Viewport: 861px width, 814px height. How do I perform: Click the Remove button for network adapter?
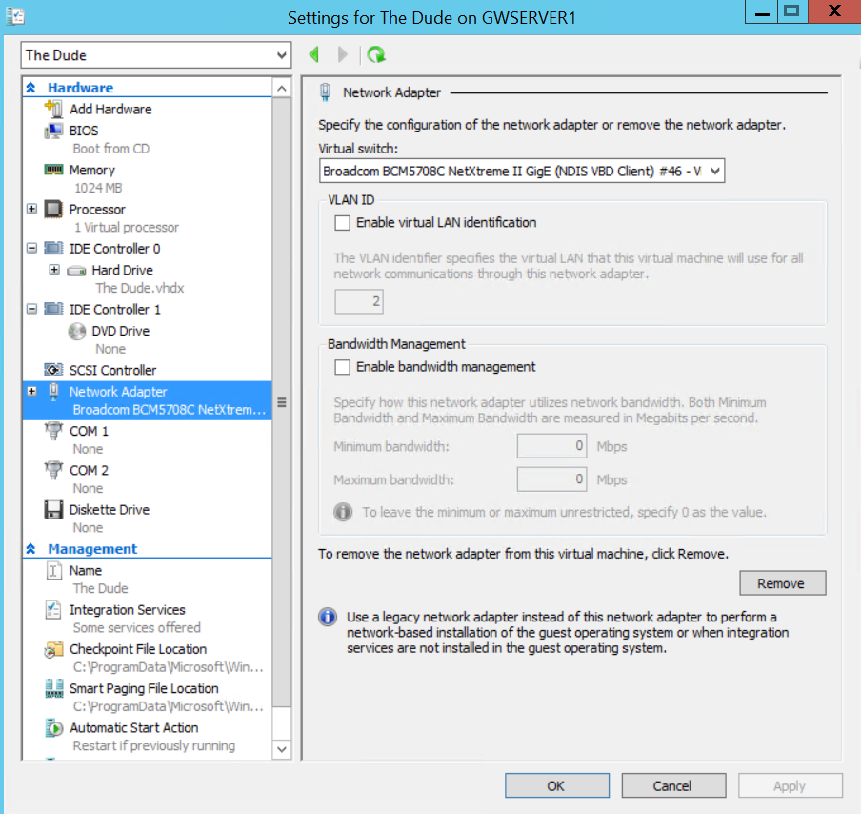[782, 582]
